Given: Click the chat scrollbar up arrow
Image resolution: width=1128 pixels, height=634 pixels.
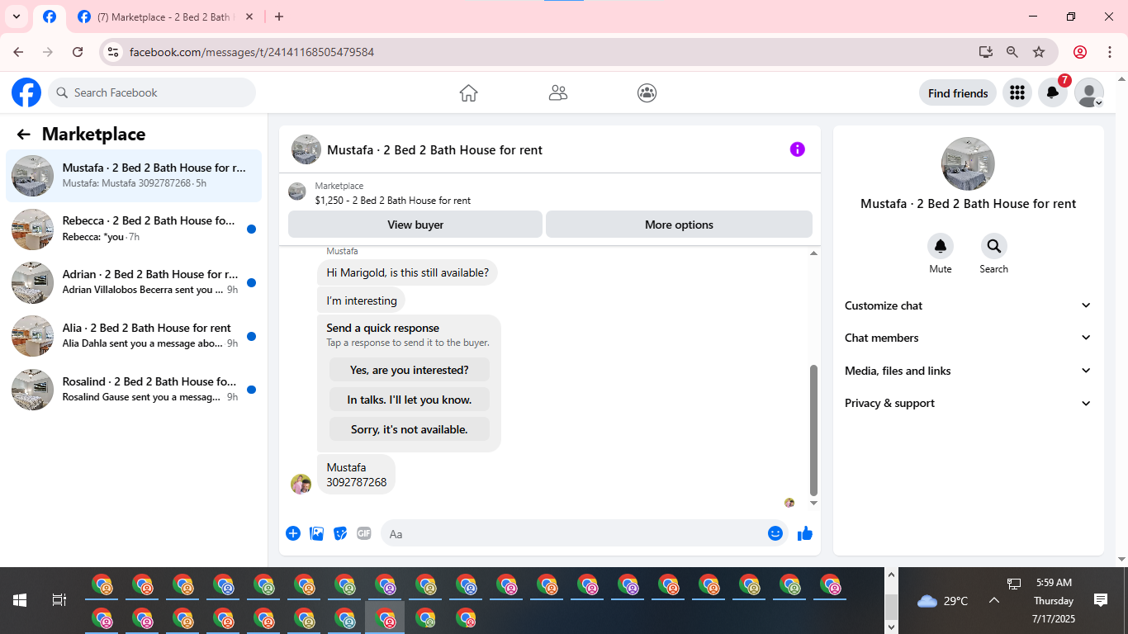Looking at the screenshot, I should pos(813,253).
